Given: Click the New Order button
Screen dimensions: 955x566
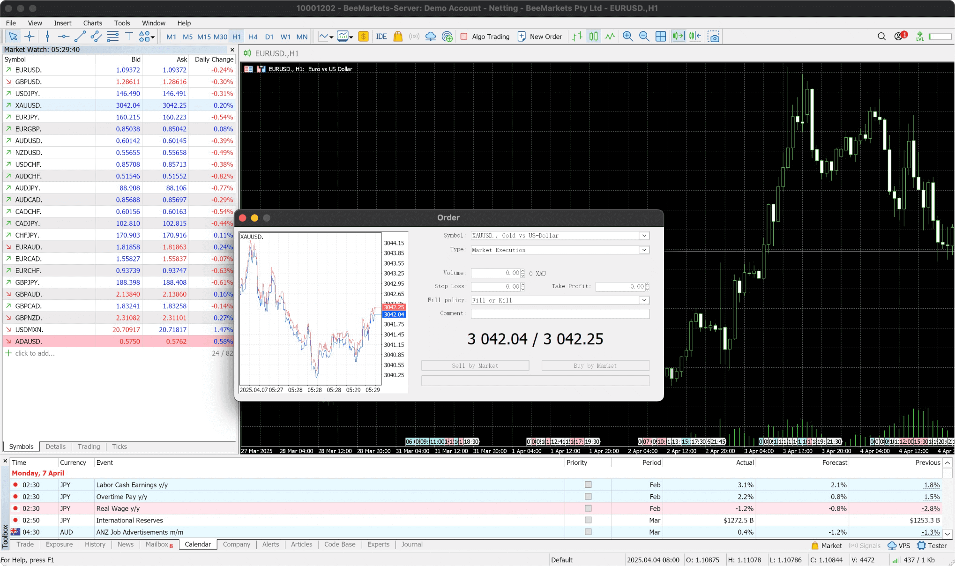Looking at the screenshot, I should point(539,37).
